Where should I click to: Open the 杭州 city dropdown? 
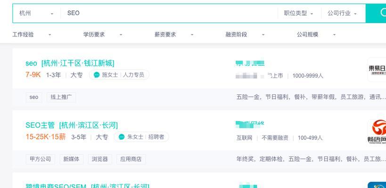click(36, 13)
